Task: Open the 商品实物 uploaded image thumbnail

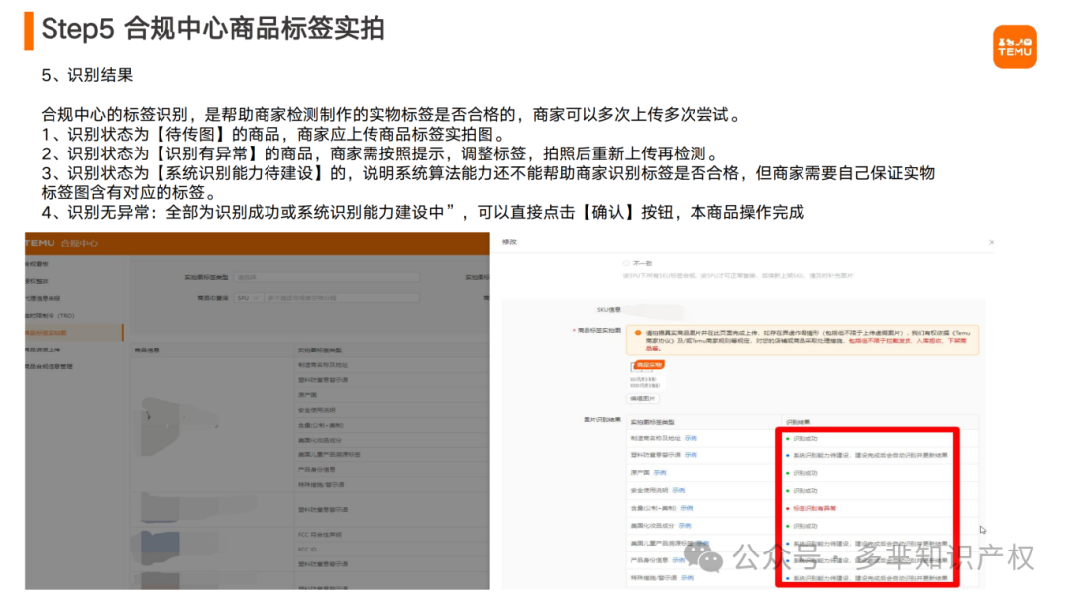Action: click(x=646, y=375)
